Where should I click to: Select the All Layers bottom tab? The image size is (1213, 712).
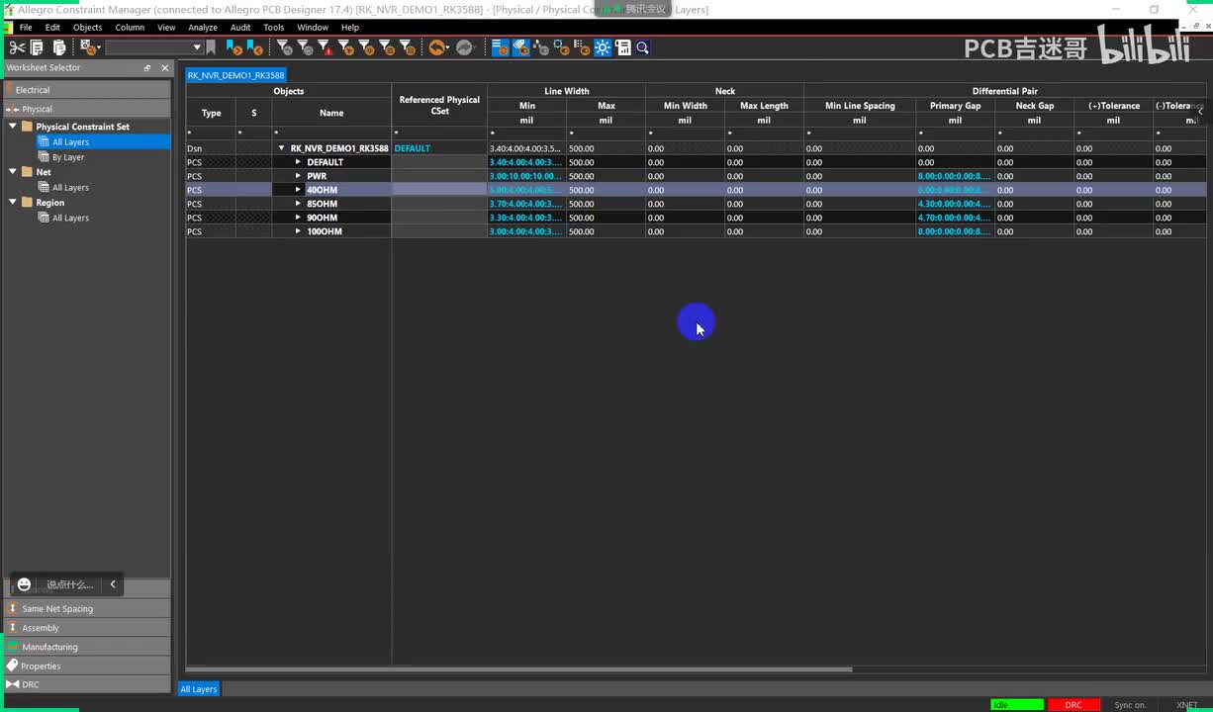tap(198, 689)
